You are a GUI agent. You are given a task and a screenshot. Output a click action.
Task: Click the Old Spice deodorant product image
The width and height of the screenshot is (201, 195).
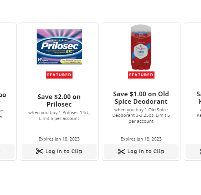[141, 47]
